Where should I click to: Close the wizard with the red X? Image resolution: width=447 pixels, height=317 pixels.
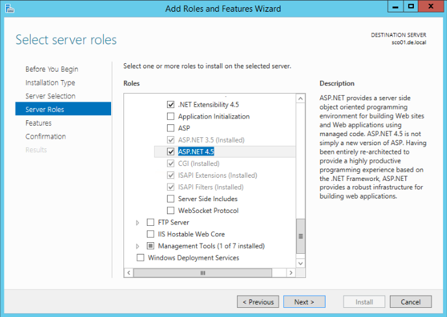click(x=431, y=7)
